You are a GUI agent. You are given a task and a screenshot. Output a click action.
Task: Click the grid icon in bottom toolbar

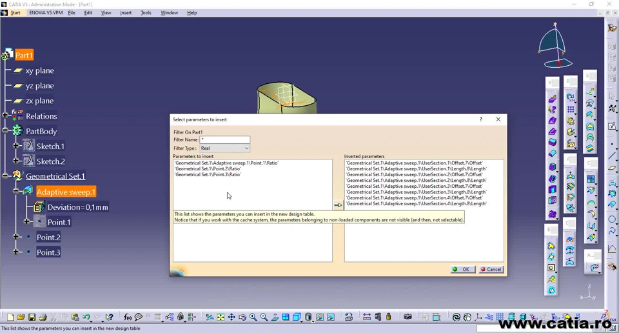pyautogui.click(x=500, y=317)
